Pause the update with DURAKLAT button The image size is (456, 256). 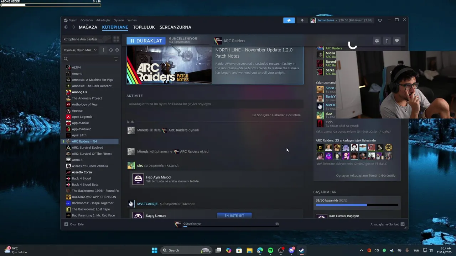pos(146,41)
